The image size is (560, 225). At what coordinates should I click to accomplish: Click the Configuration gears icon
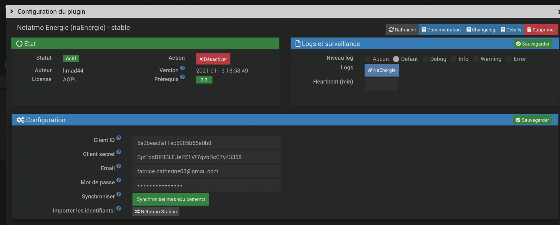tap(21, 120)
